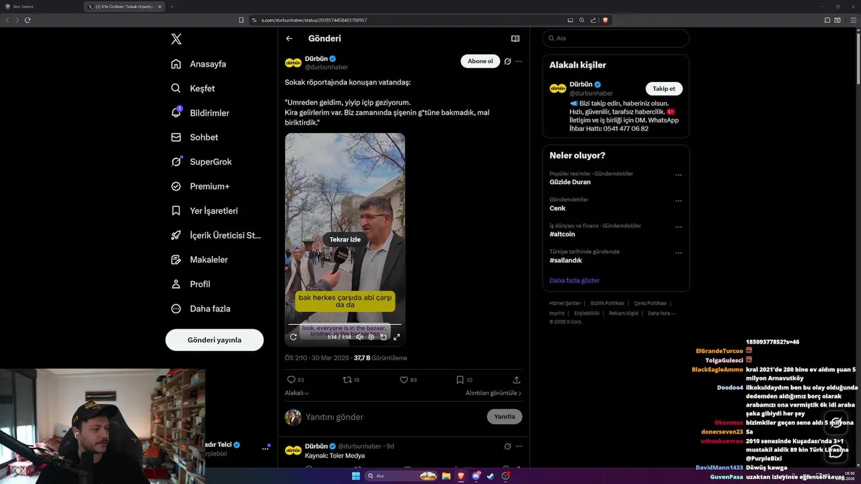Screen dimensions: 861x484
Task: Open the Cenk trend
Action: (558, 208)
